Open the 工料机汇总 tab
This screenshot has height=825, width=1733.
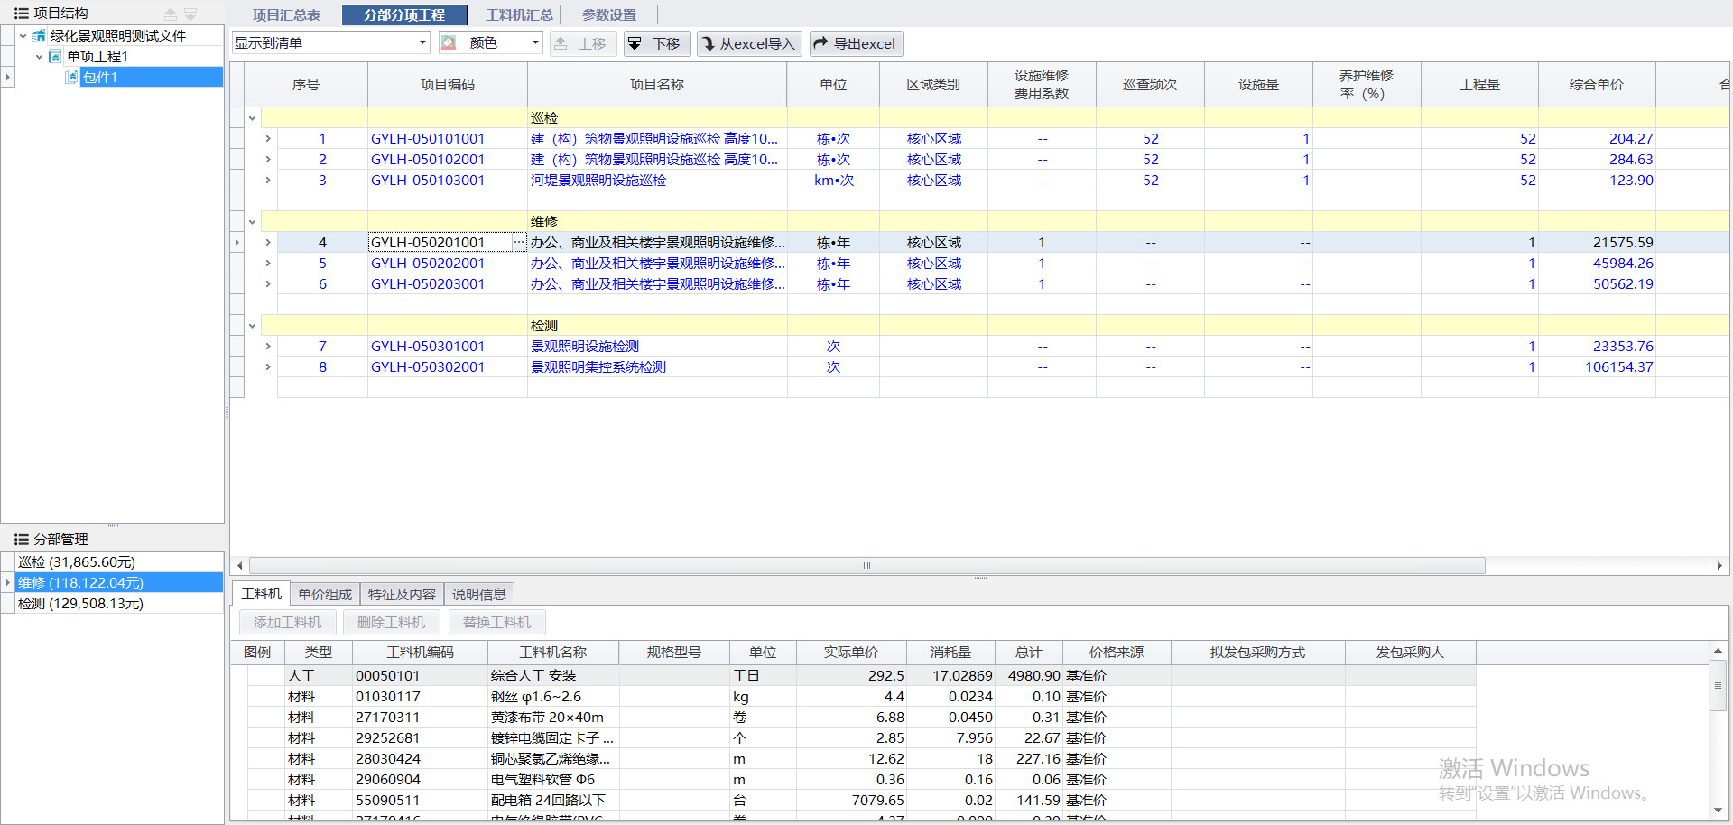tap(519, 15)
